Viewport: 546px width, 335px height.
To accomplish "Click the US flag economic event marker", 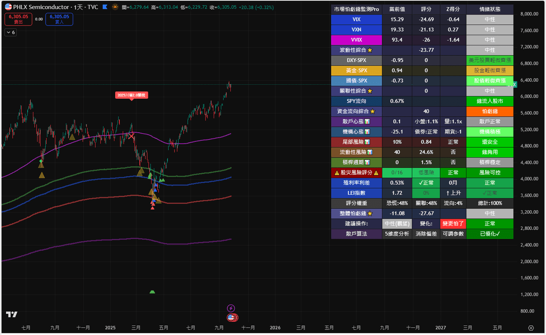I will coord(232,318).
